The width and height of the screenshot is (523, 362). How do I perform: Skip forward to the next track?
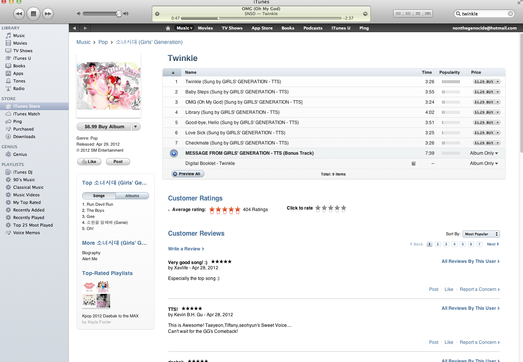click(x=47, y=14)
